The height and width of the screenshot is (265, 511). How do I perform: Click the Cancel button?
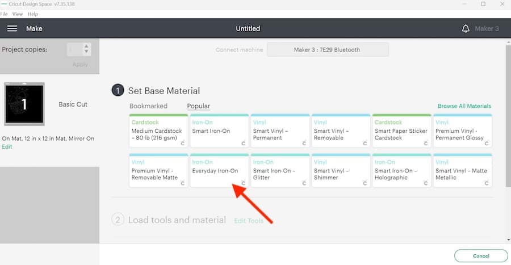[x=481, y=256]
